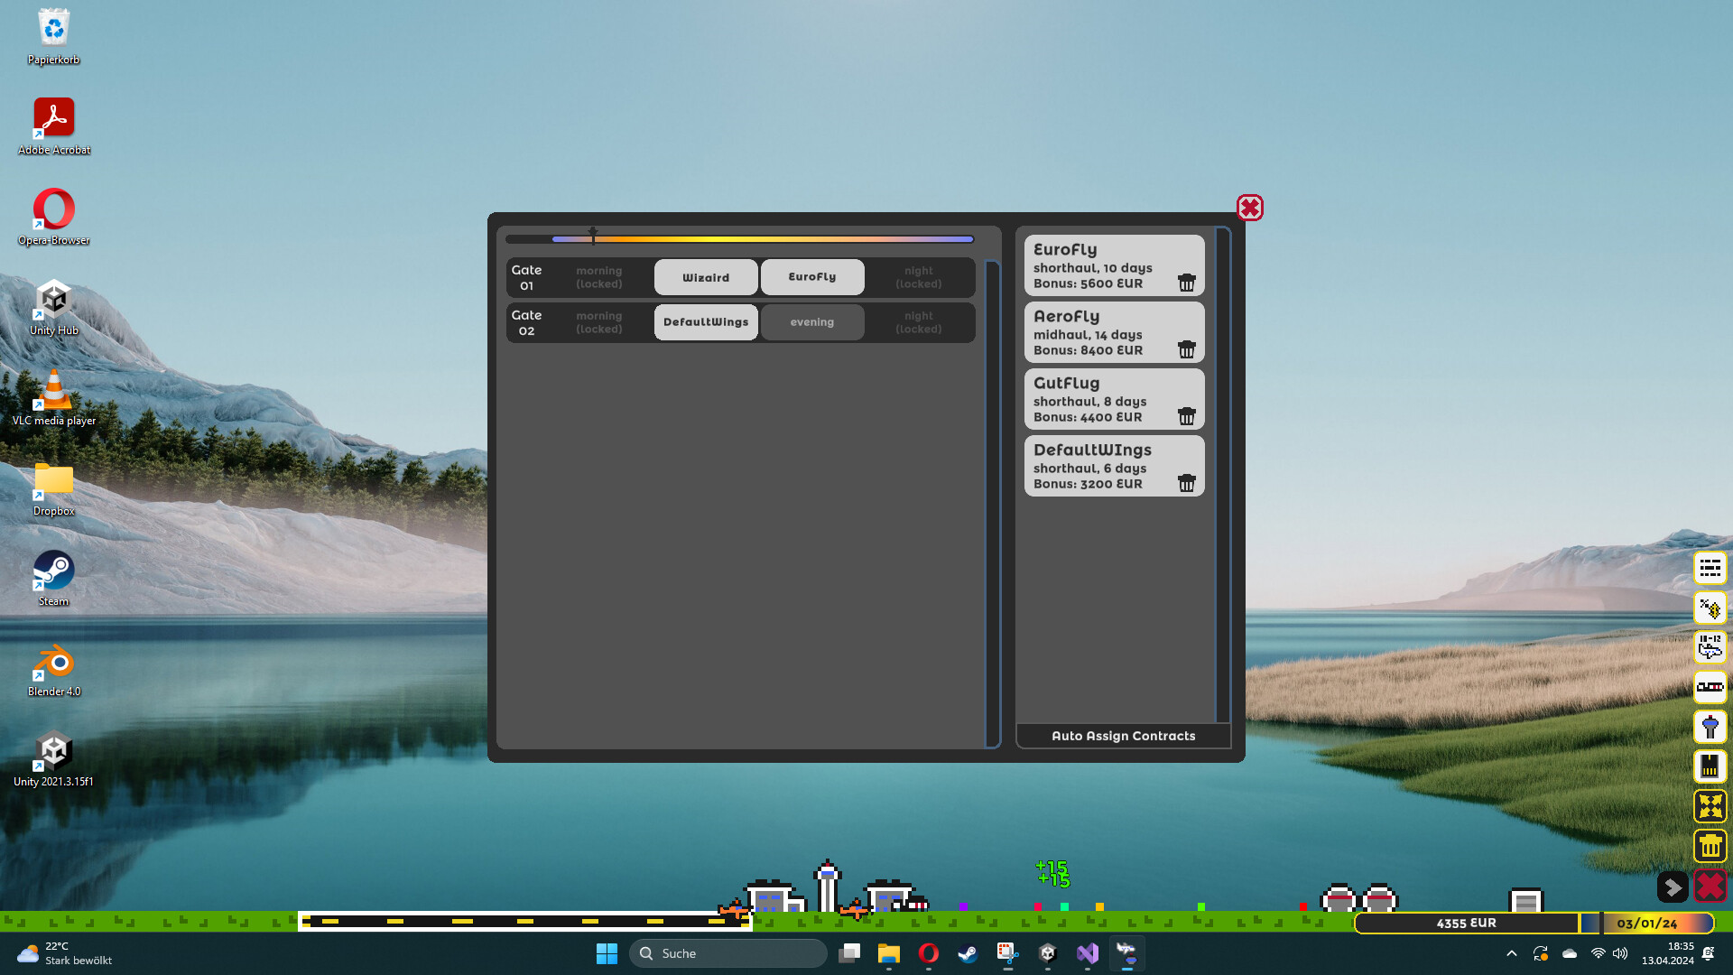Open the Windows Start menu
This screenshot has width=1733, height=975.
(607, 953)
